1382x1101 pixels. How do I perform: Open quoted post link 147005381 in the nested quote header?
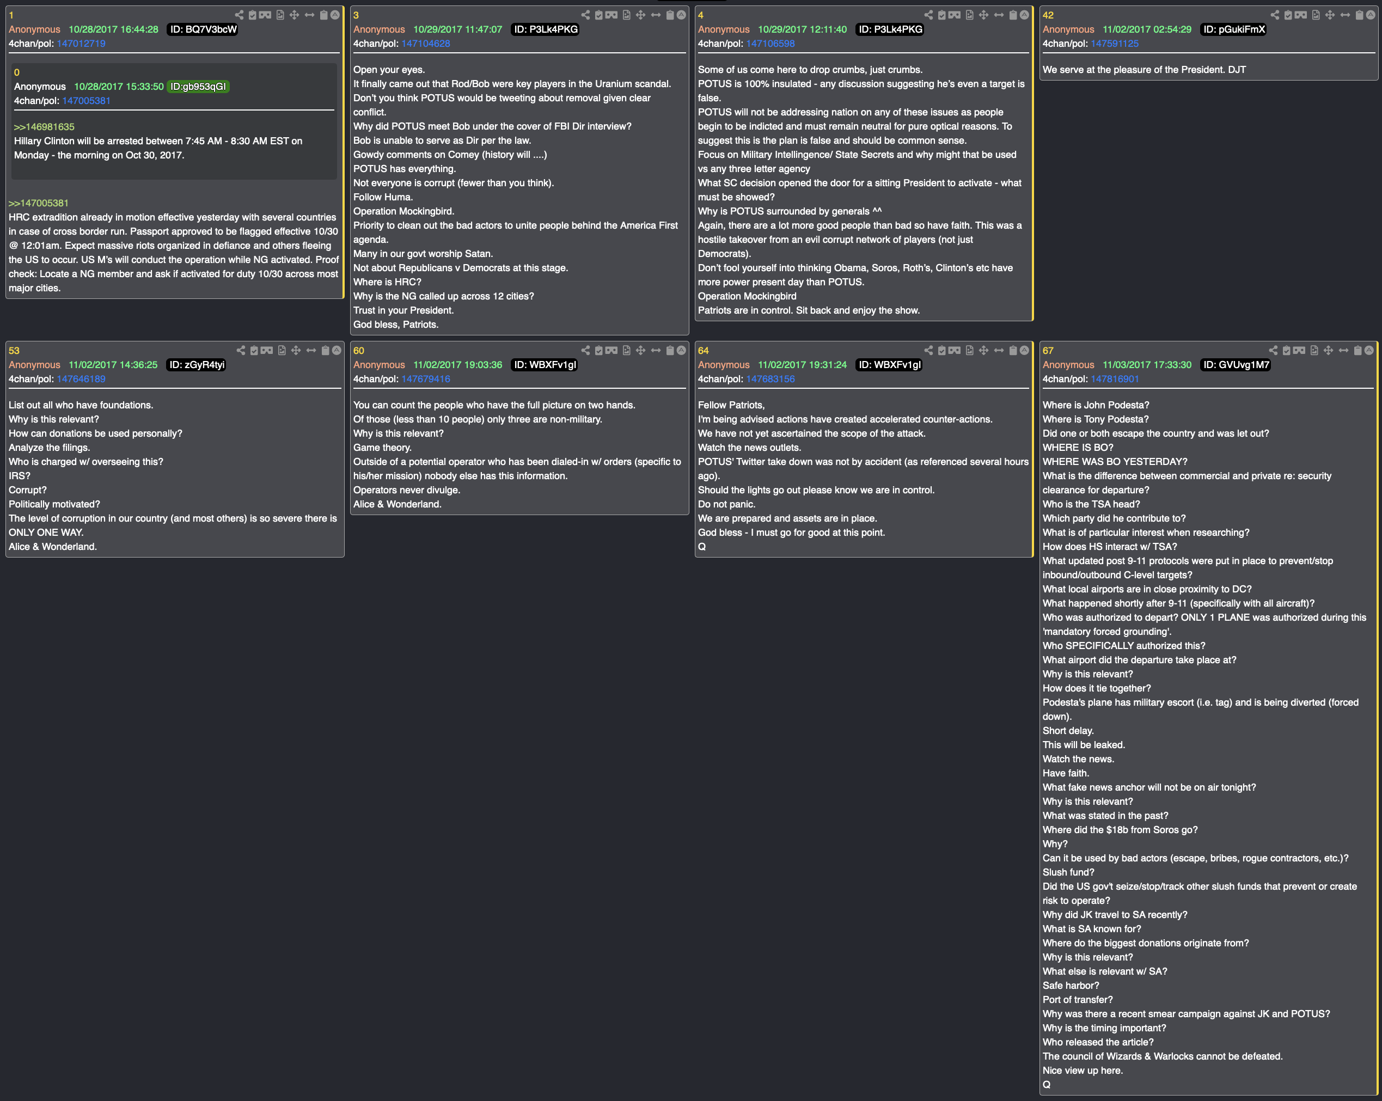point(86,101)
